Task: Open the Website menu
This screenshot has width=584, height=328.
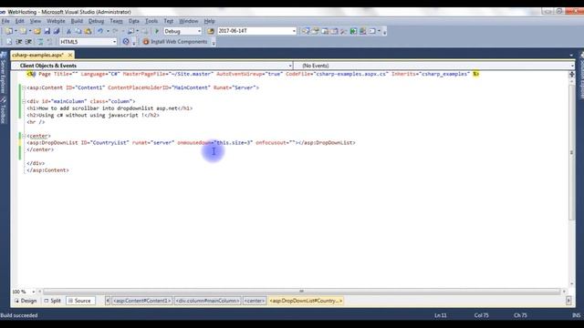Action: click(x=56, y=21)
